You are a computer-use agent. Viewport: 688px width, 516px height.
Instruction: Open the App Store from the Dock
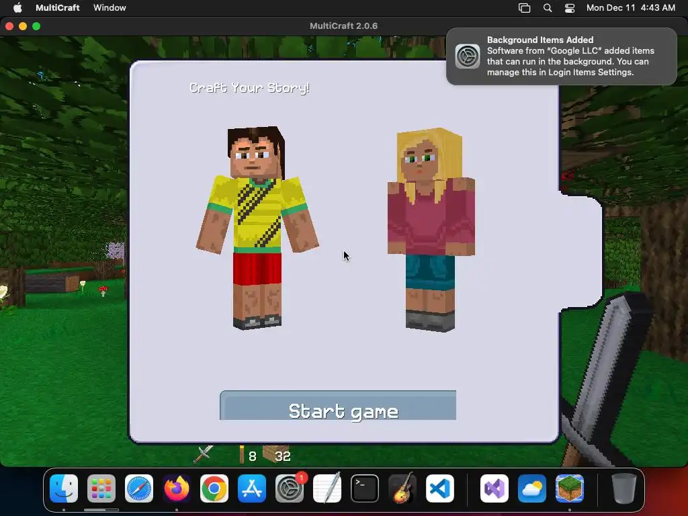pyautogui.click(x=252, y=488)
